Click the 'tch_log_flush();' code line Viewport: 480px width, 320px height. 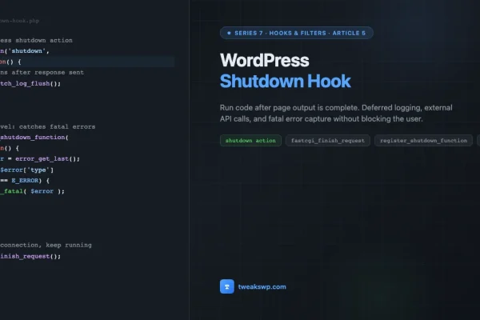pyautogui.click(x=30, y=83)
